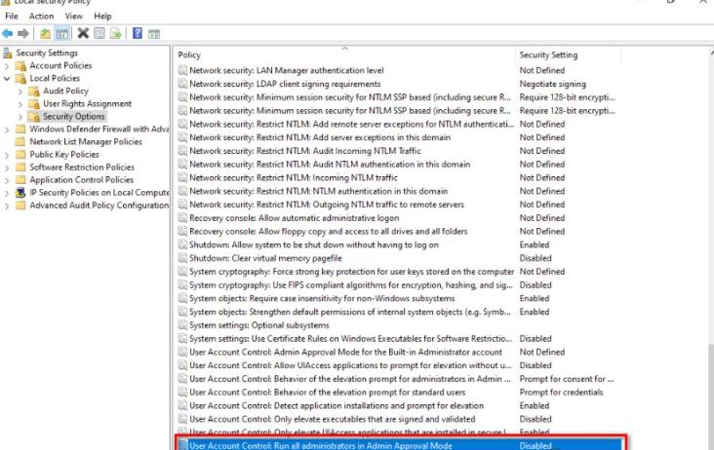This screenshot has height=450, width=714.
Task: Open the Help menu
Action: 103,16
